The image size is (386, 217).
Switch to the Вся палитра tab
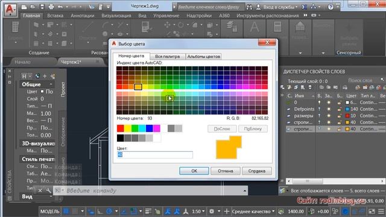167,56
